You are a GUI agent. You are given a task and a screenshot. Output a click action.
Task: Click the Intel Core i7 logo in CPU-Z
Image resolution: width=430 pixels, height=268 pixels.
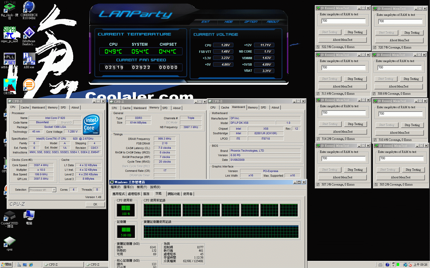pyautogui.click(x=91, y=125)
